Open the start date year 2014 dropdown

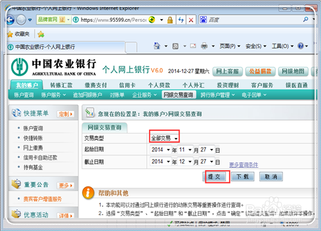pyautogui.click(x=160, y=150)
